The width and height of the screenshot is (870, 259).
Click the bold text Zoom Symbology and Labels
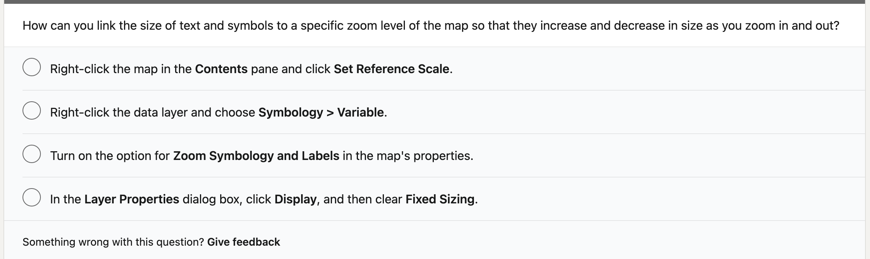tap(255, 155)
